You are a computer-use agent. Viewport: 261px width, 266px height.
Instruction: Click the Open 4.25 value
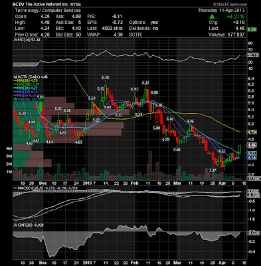[x=45, y=17]
